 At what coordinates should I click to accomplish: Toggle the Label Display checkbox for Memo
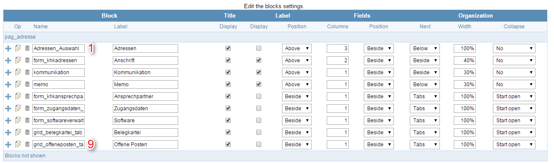point(259,85)
